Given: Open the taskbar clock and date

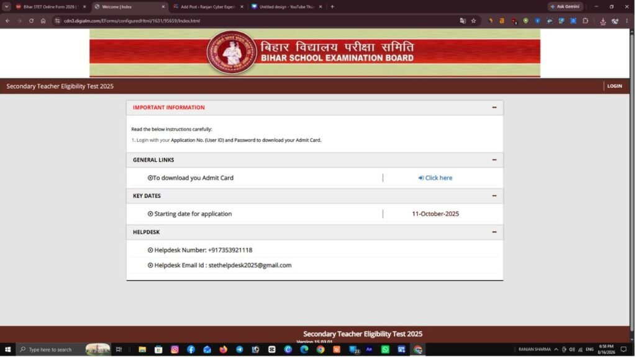Looking at the screenshot, I should [x=606, y=350].
